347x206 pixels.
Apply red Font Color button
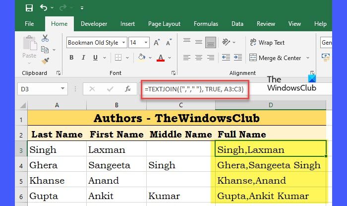point(161,58)
